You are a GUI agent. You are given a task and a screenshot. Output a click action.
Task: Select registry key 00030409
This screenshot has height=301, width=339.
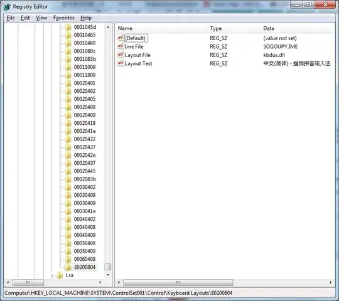[x=85, y=203]
